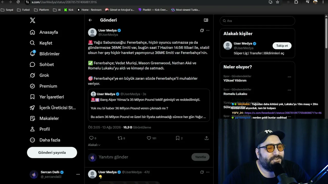
Task: Open Makaleler articles
Action: (44, 118)
